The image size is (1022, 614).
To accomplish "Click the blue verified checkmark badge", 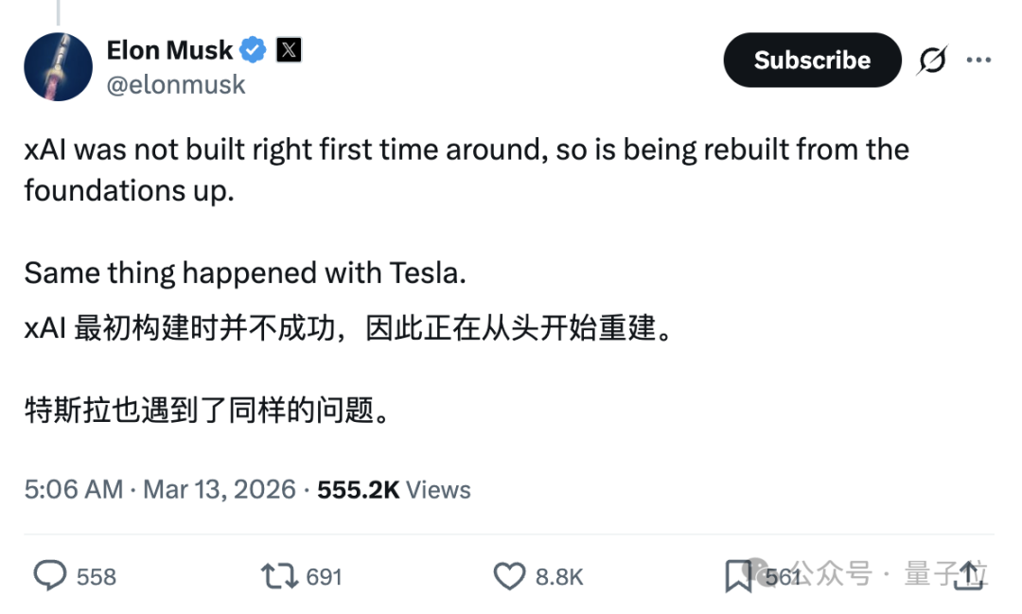I will coord(251,49).
